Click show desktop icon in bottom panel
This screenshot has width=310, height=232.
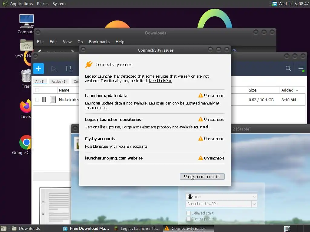(4, 228)
